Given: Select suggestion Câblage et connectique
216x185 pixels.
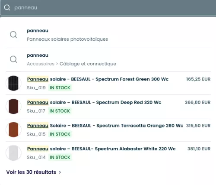Looking at the screenshot, I should tap(108, 59).
